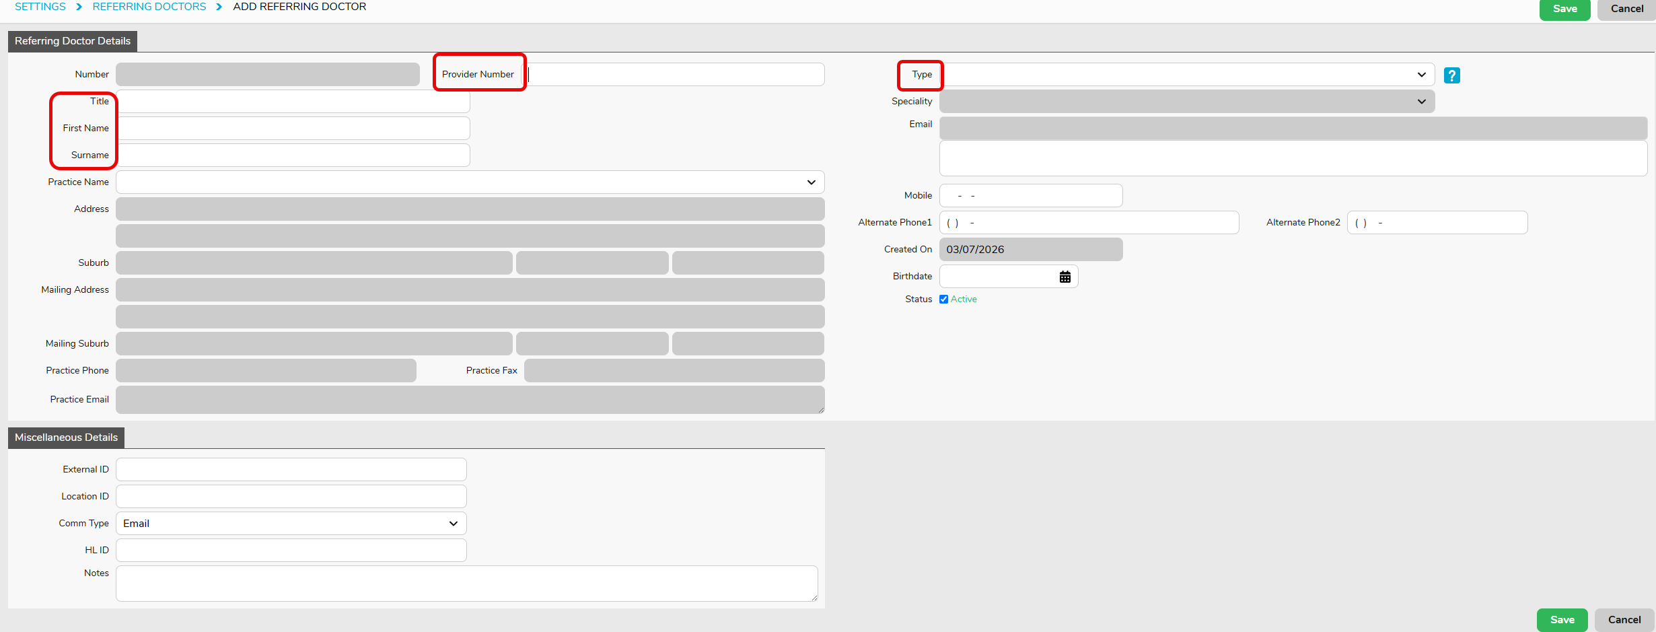Click the chevron after SETTINGS breadcrumb
Viewport: 1656px width, 632px height.
[x=79, y=7]
